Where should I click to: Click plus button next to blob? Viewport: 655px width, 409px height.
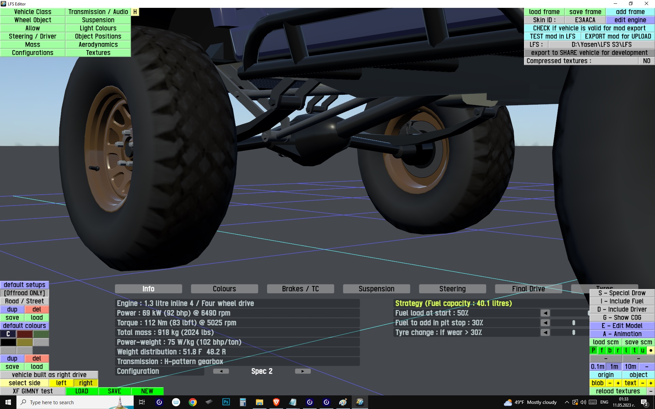click(618, 383)
